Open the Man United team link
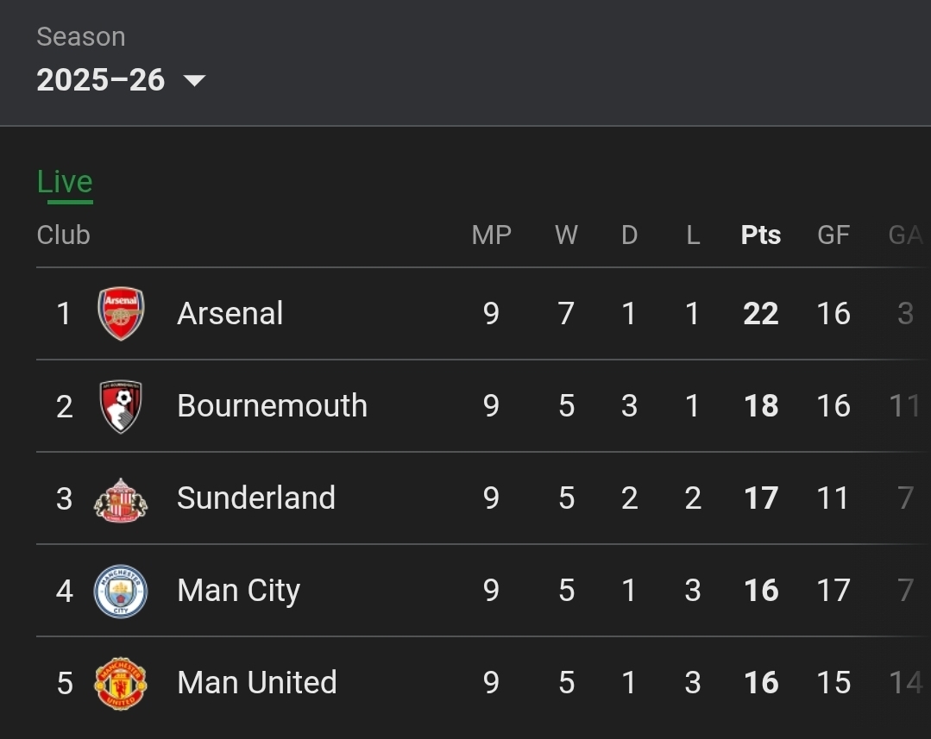This screenshot has width=931, height=739. tap(257, 683)
